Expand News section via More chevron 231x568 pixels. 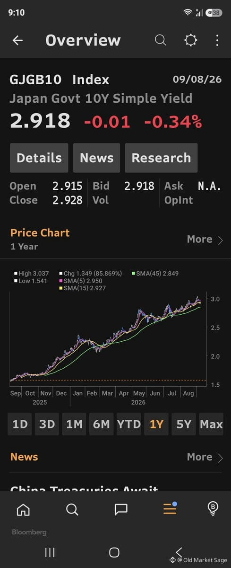tap(205, 457)
